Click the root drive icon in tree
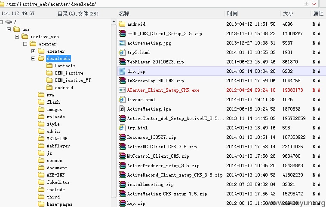326x207 pixels. [9, 22]
